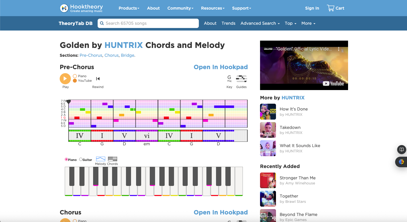Open Pre-Chorus in Hookpad
Image resolution: width=407 pixels, height=222 pixels.
(x=221, y=67)
